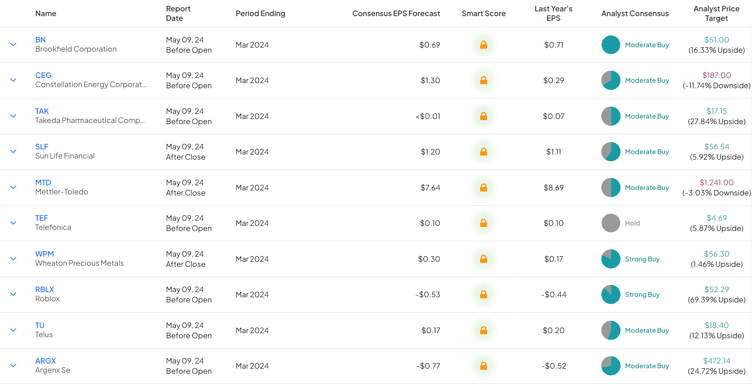
Task: Open the MTD ticker link
Action: click(43, 183)
